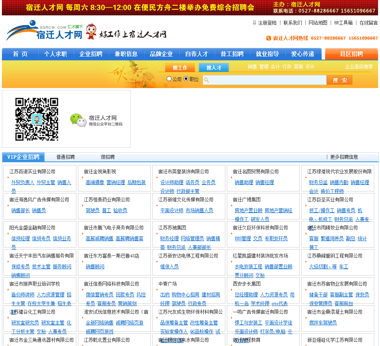Select the 普通招聘 tab
The height and width of the screenshot is (346, 380).
65,157
